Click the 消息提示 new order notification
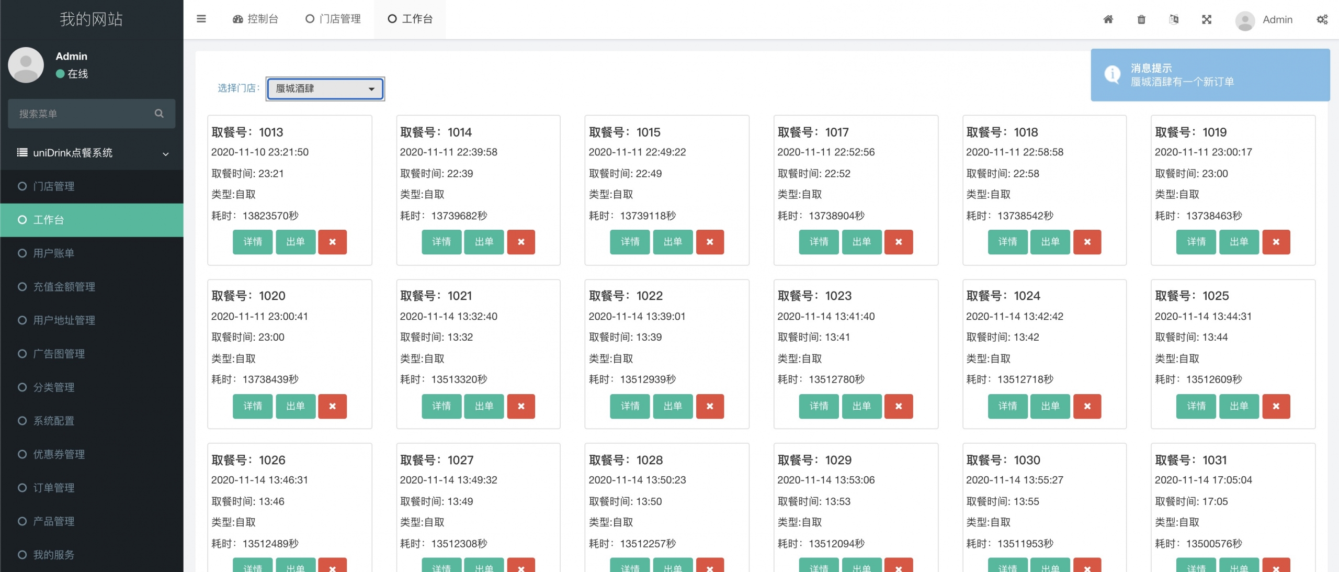 pyautogui.click(x=1210, y=75)
